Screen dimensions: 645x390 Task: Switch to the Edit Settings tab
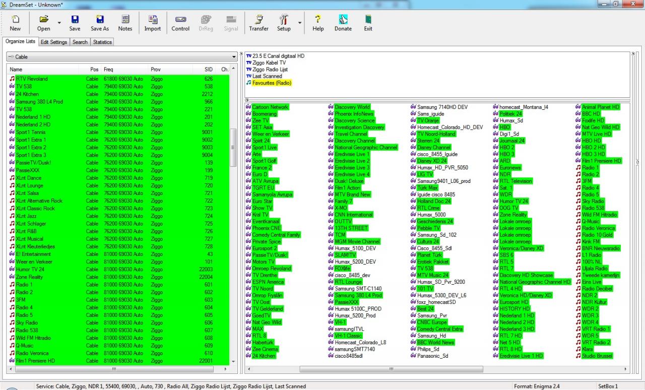(54, 42)
